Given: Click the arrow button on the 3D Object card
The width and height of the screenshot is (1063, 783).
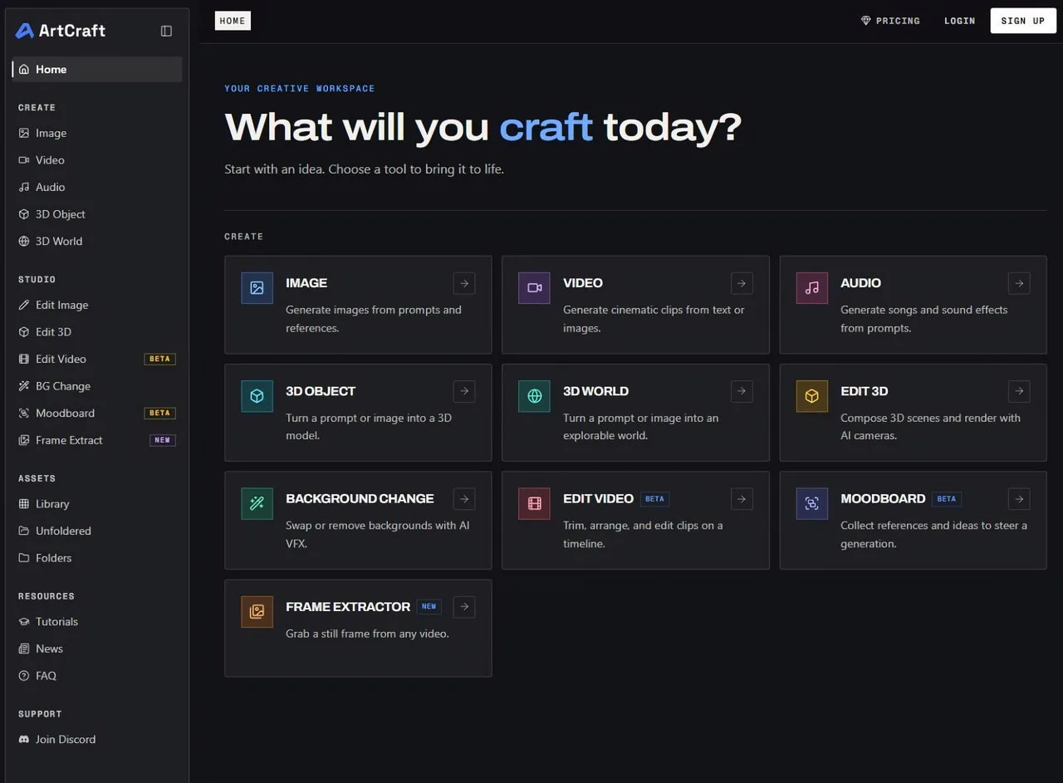Looking at the screenshot, I should [464, 391].
